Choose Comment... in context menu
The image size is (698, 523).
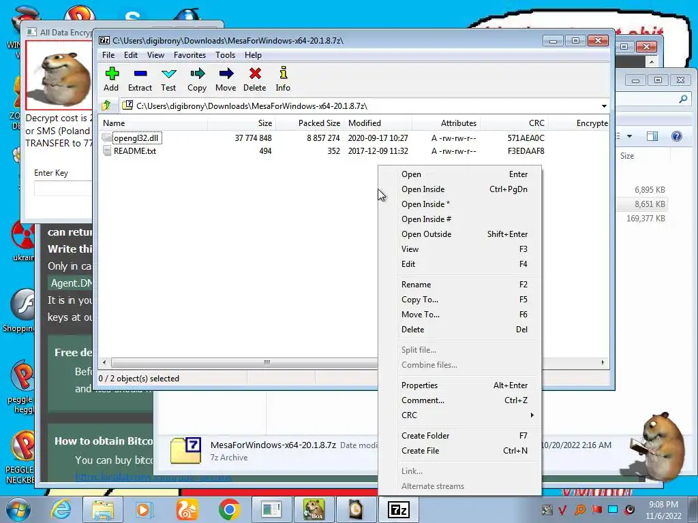pyautogui.click(x=460, y=400)
